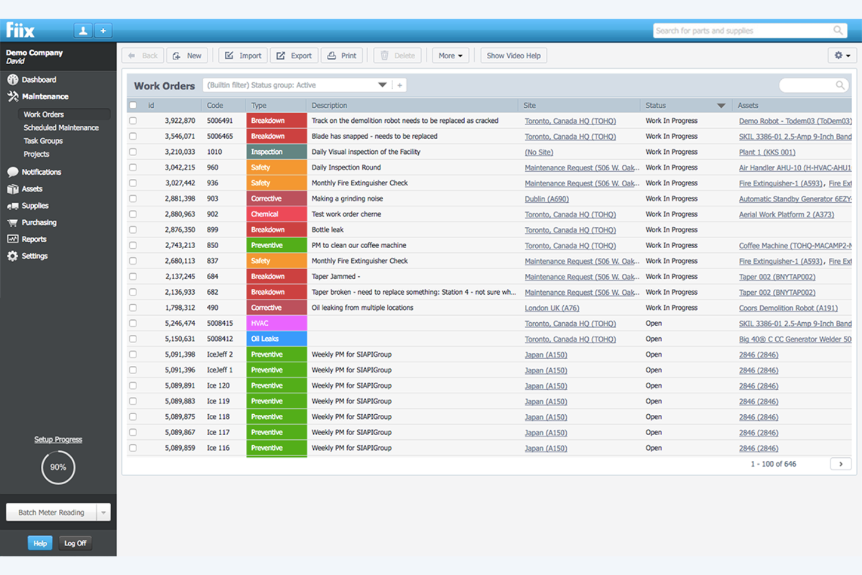This screenshot has height=575, width=862.
Task: Click the Notifications speech bubble icon
Action: click(x=12, y=172)
